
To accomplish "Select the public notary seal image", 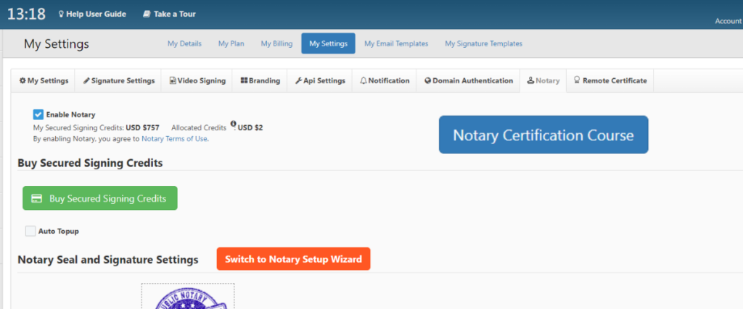I will coord(188,296).
